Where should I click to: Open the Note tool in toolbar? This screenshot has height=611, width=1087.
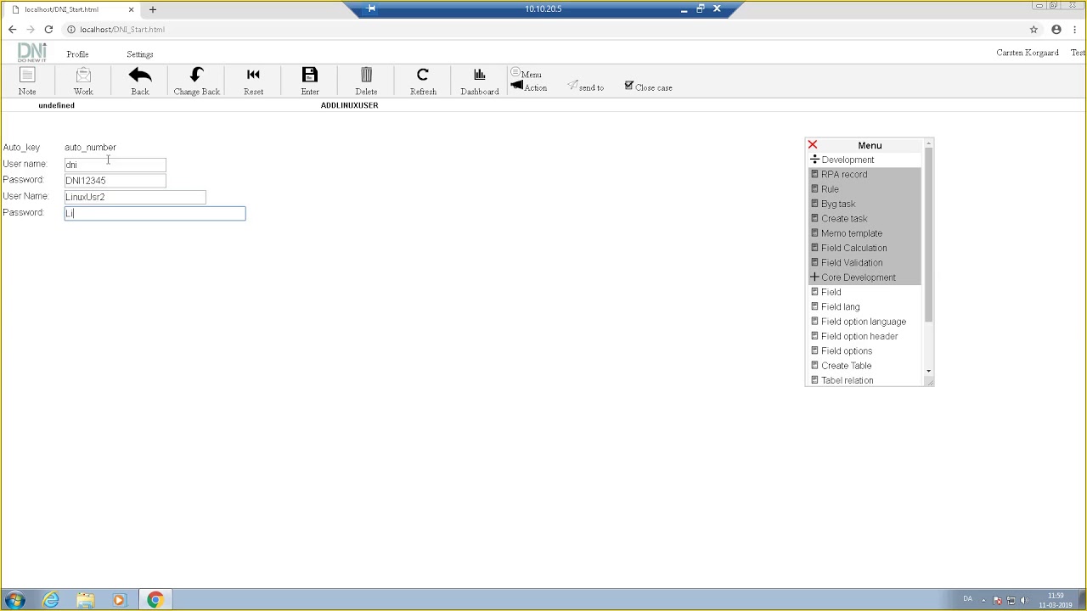(x=27, y=81)
